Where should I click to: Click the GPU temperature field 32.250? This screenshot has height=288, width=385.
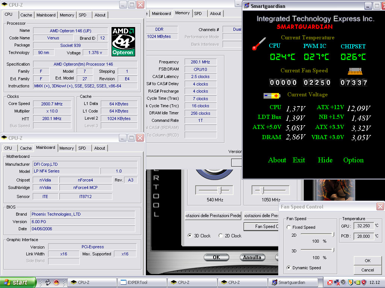pos(364,226)
